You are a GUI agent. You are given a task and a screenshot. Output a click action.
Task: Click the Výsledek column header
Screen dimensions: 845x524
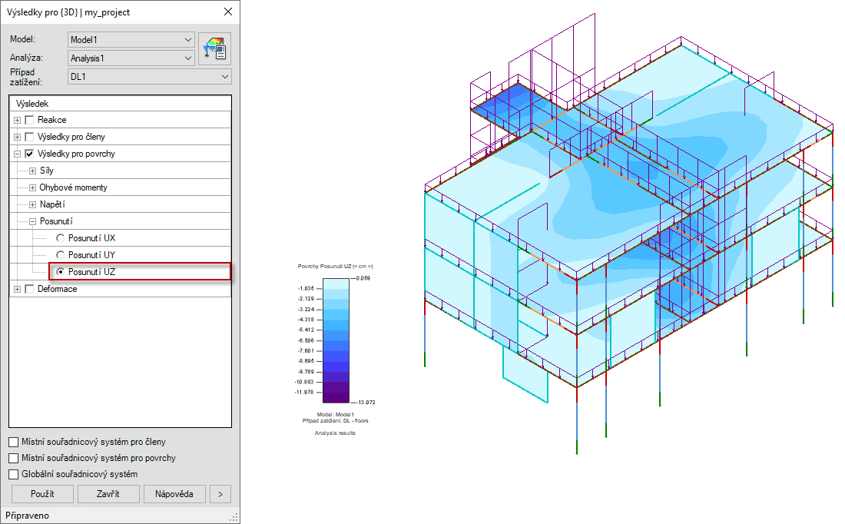[120, 104]
